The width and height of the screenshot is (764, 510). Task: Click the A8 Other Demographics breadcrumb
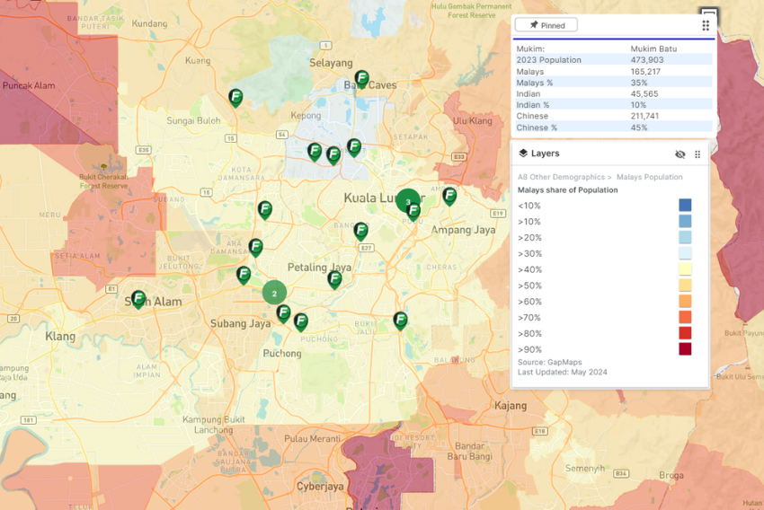pos(559,177)
